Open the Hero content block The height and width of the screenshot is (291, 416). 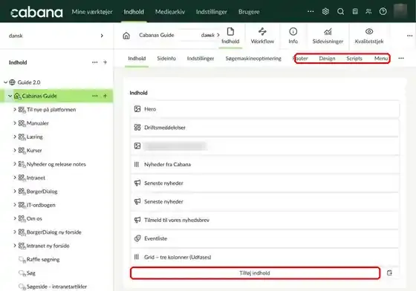264,109
